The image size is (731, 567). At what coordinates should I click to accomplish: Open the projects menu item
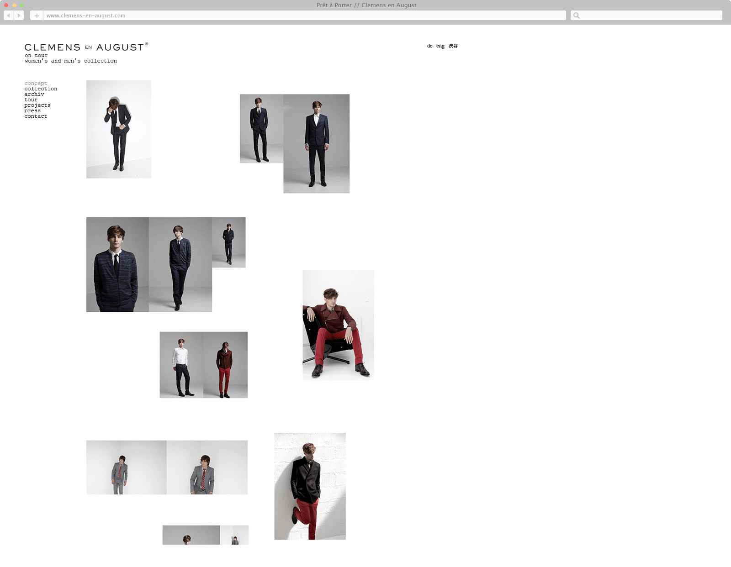point(37,105)
